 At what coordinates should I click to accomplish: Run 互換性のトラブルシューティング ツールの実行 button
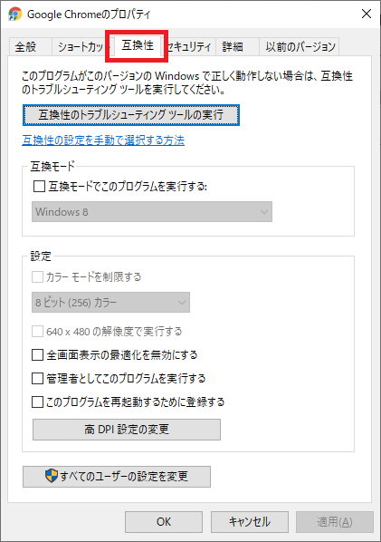131,115
